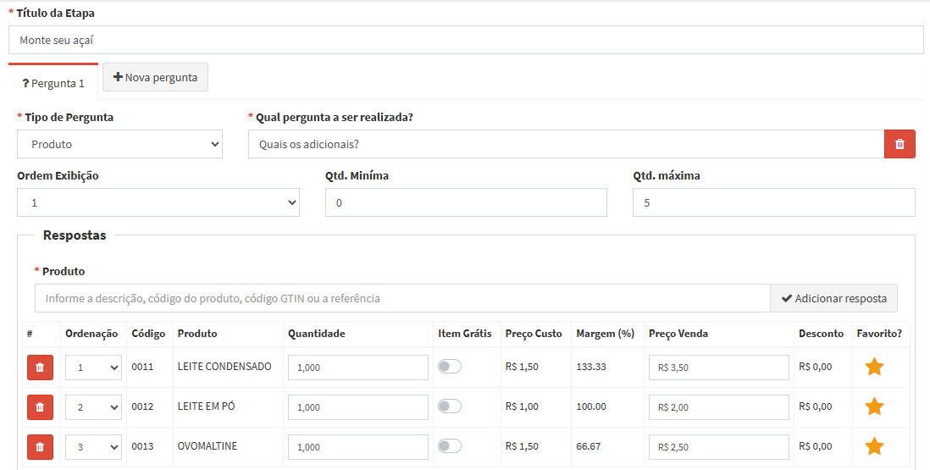Click the Qtd. máxima input field

(773, 202)
